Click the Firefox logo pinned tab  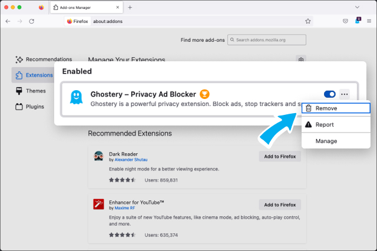[x=41, y=8]
